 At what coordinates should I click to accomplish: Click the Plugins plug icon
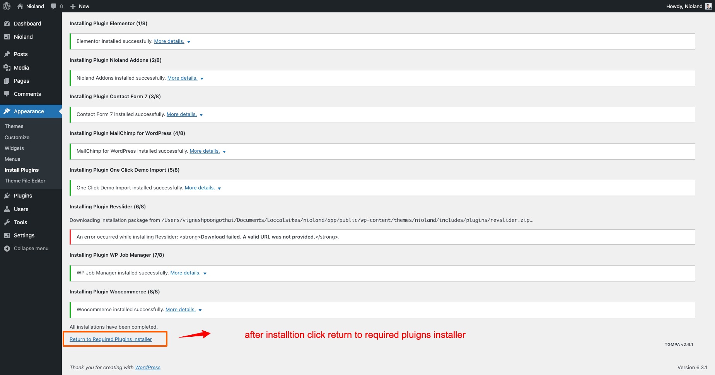[7, 196]
